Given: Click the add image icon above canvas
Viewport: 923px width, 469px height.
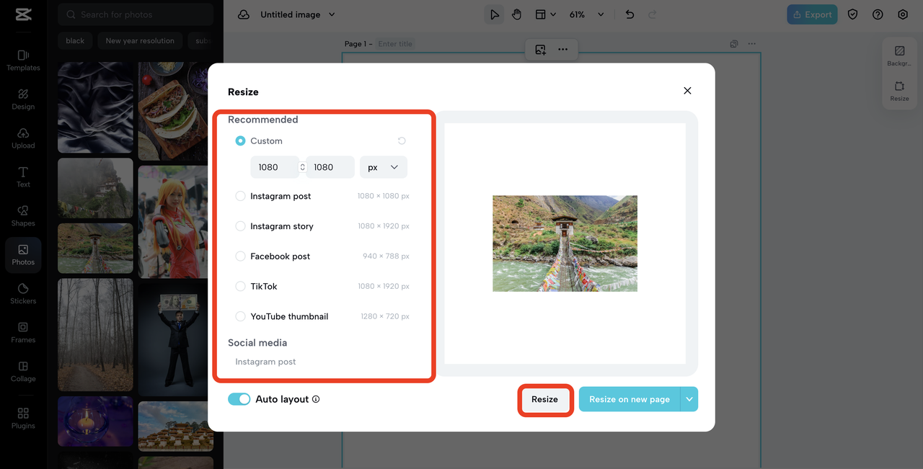Looking at the screenshot, I should 541,50.
